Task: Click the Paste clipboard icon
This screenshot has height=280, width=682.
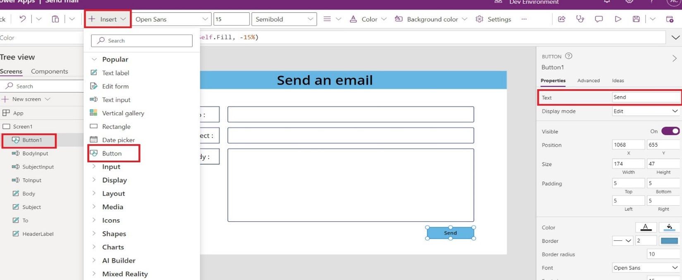Action: [55, 19]
